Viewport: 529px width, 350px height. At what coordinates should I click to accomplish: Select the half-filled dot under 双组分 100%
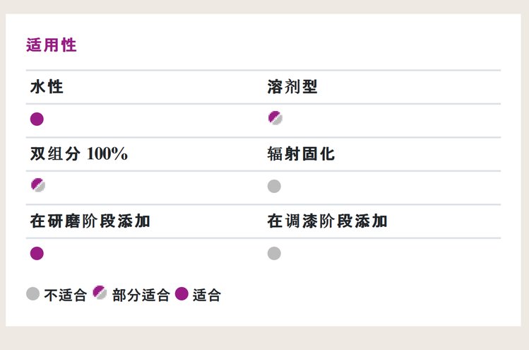[37, 186]
